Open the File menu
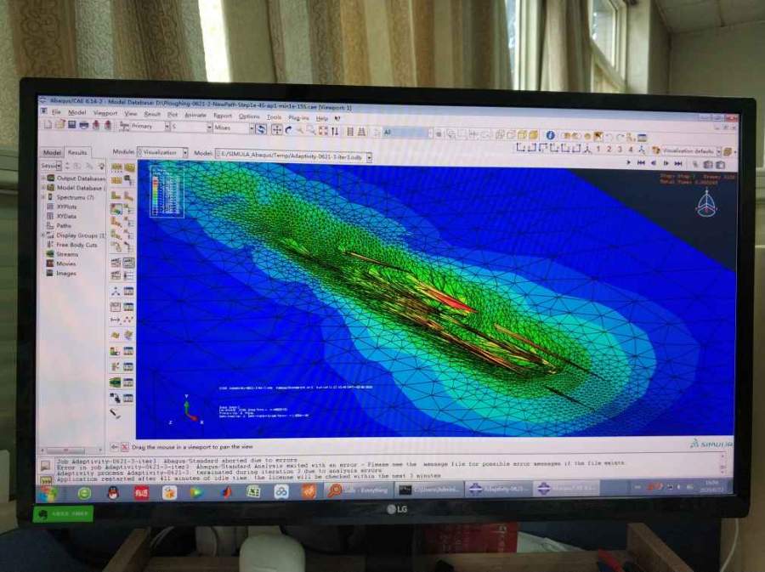 56,112
